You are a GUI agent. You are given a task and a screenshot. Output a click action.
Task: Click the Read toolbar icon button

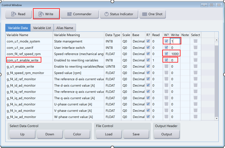(x=18, y=14)
